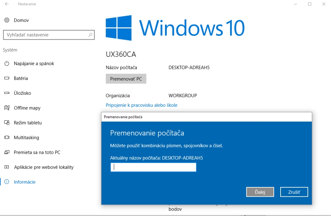
Task: Click the Offline mapy map icon
Action: pos(7,108)
